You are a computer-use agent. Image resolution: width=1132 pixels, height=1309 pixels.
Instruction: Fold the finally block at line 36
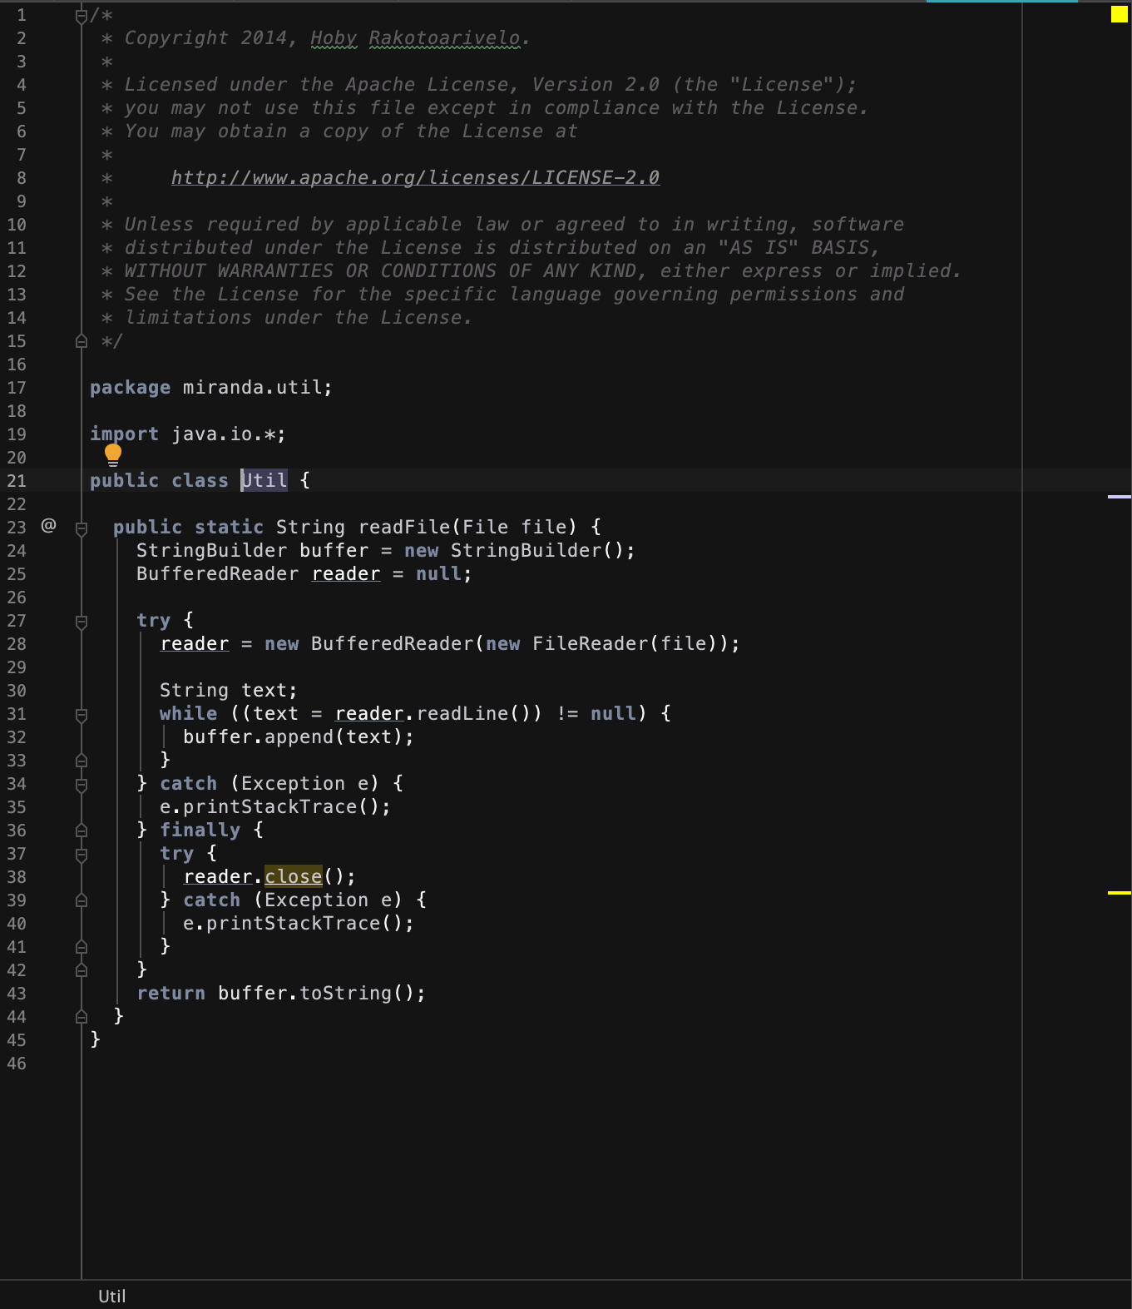(x=82, y=831)
